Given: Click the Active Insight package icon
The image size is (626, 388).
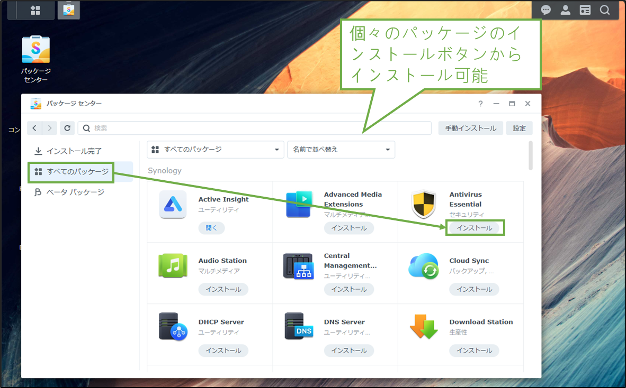Looking at the screenshot, I should (x=173, y=205).
